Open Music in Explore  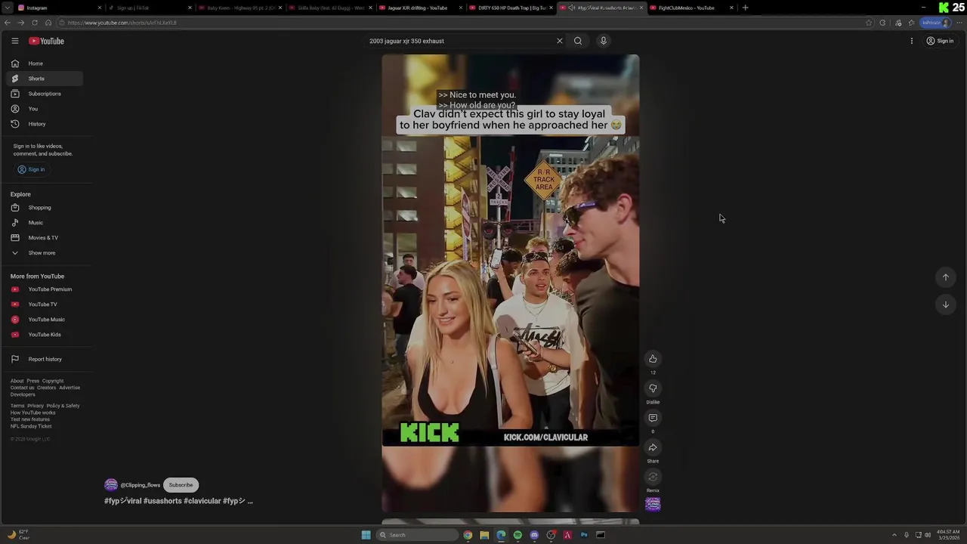pyautogui.click(x=45, y=223)
